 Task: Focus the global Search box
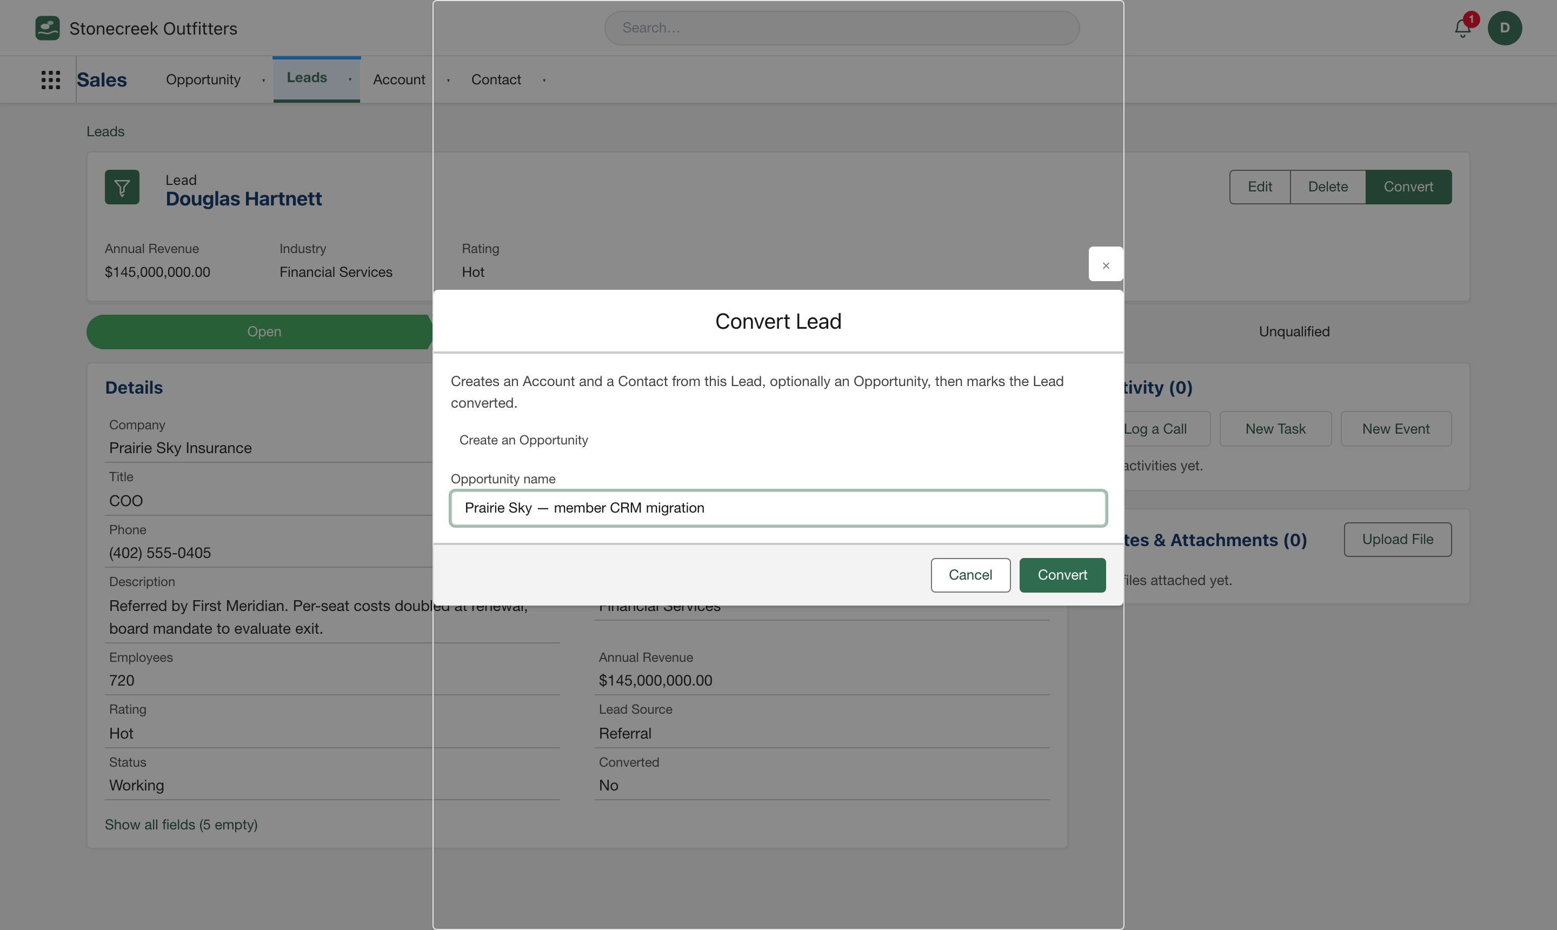(841, 28)
